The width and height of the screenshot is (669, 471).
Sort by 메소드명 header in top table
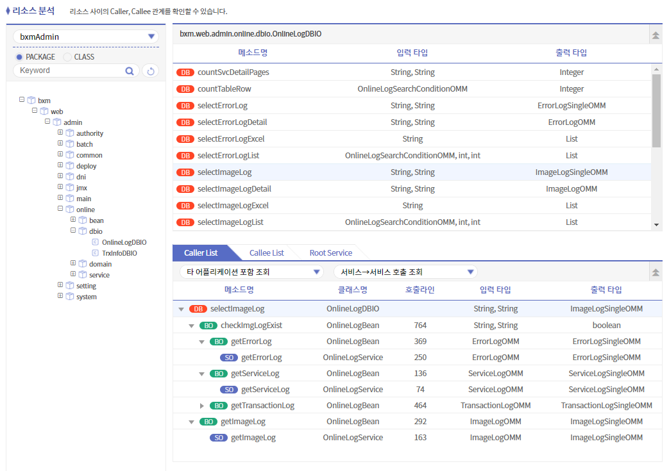point(253,53)
